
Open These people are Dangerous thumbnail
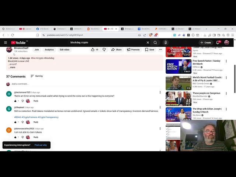[x=178, y=99]
